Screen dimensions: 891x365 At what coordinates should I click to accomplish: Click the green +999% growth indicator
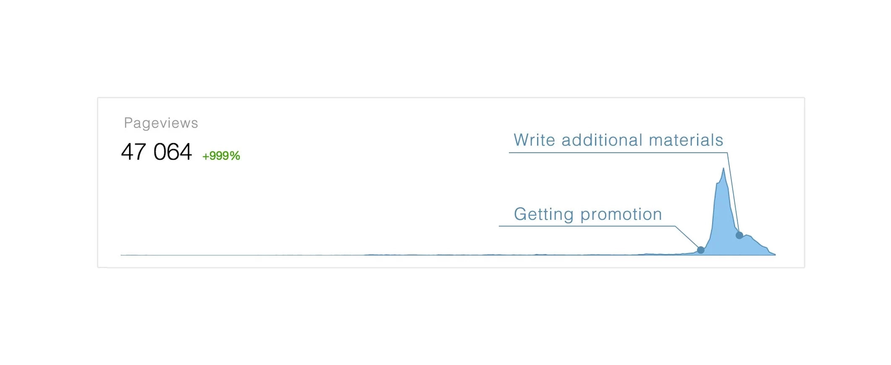pyautogui.click(x=221, y=156)
